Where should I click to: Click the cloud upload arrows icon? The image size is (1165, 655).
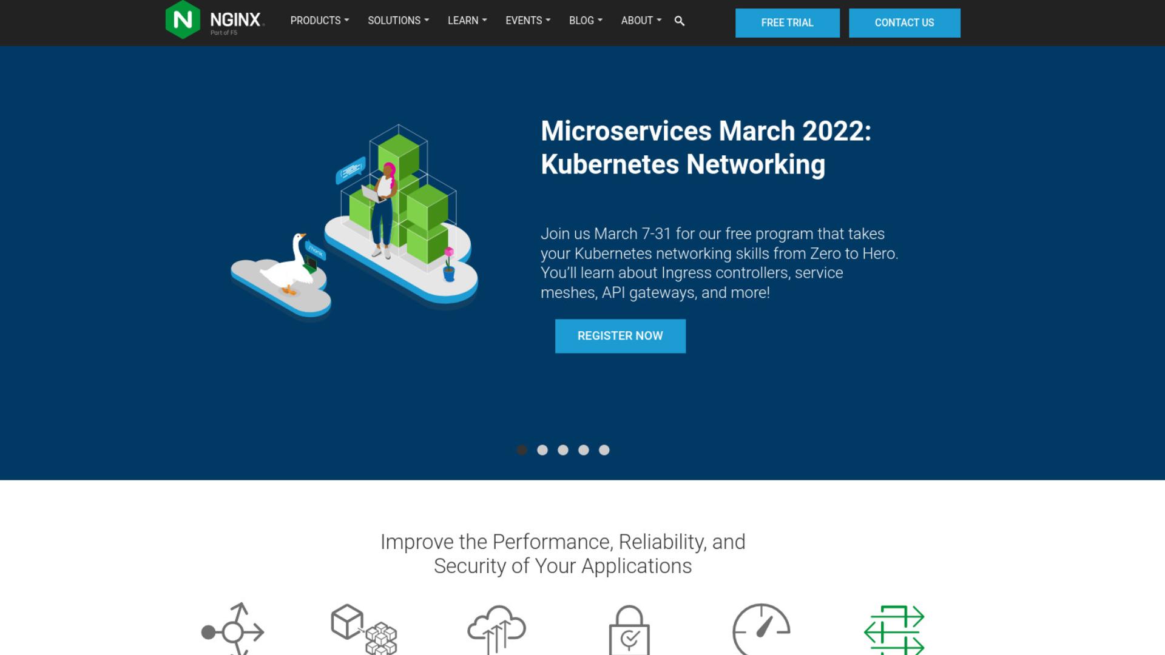pyautogui.click(x=496, y=630)
